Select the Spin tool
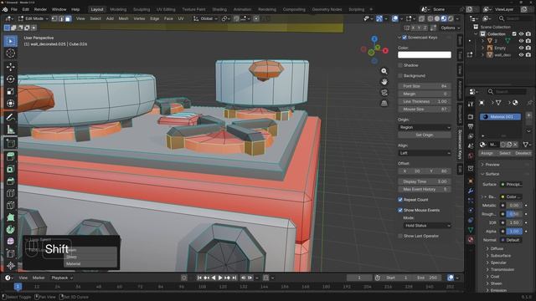Viewport: 536px width, 301px height. coord(10,229)
